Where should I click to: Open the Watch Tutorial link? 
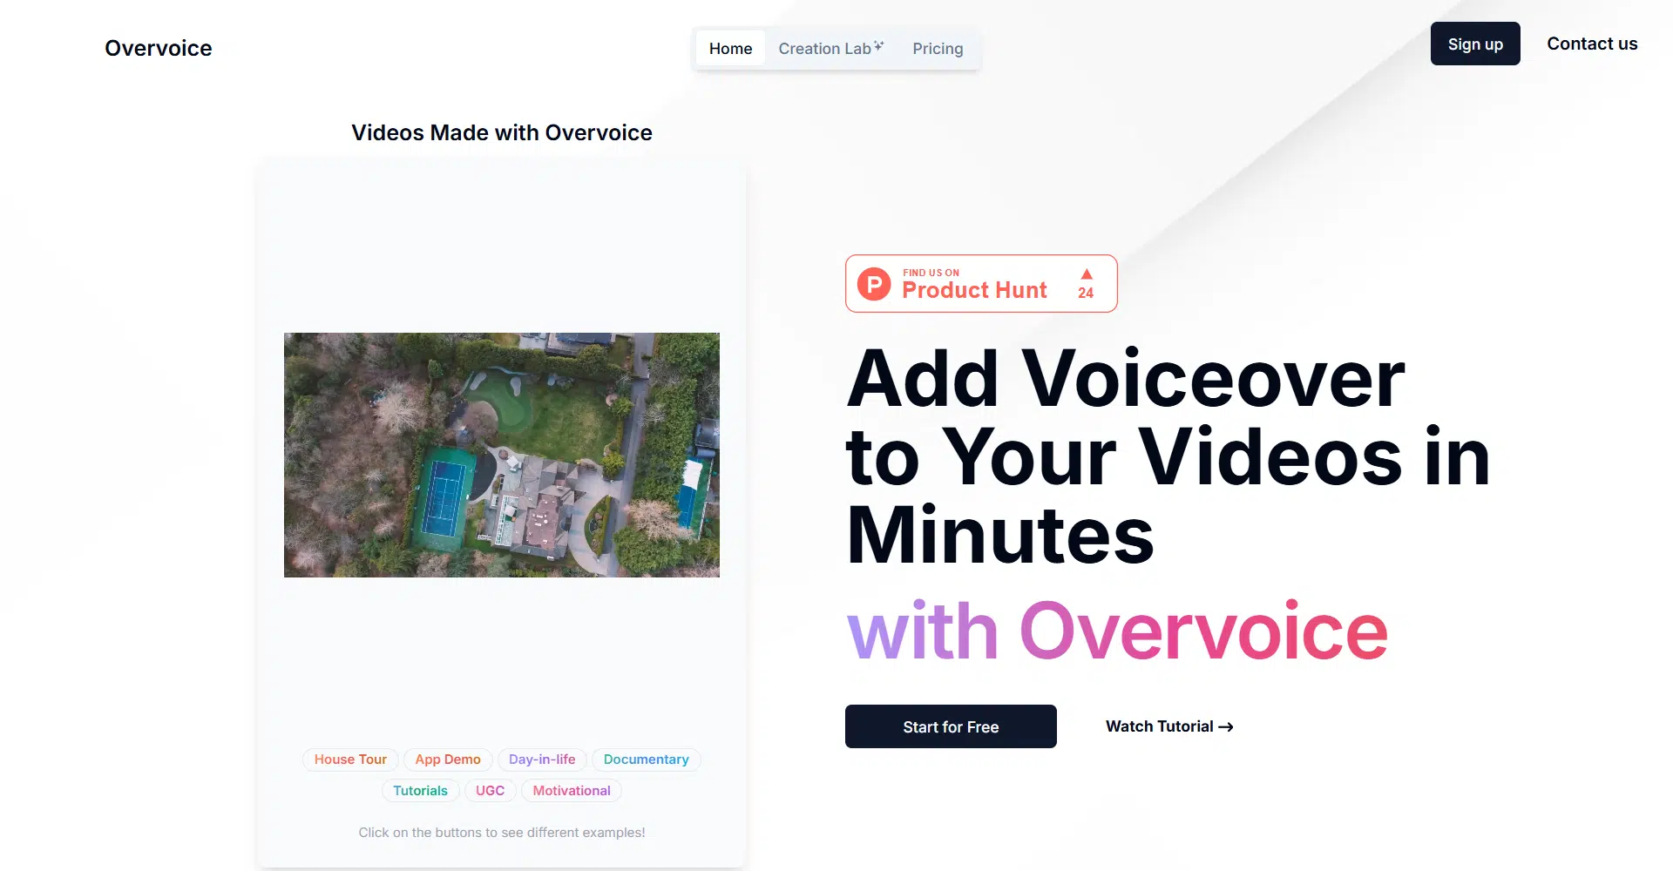pyautogui.click(x=1159, y=726)
